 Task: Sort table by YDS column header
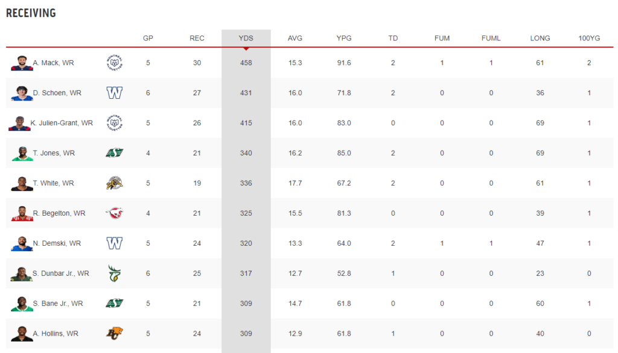[x=246, y=38]
